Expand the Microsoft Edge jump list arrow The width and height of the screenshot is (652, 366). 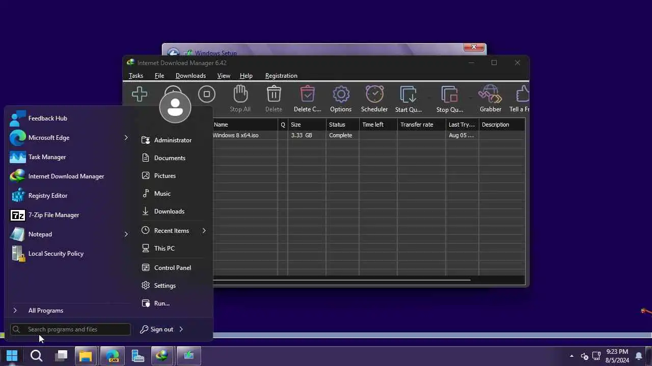126,138
